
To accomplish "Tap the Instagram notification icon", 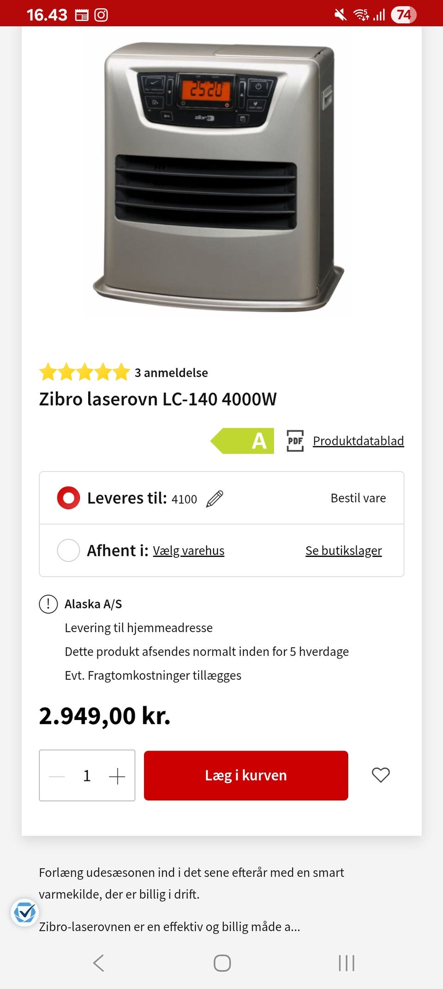I will pos(101,15).
